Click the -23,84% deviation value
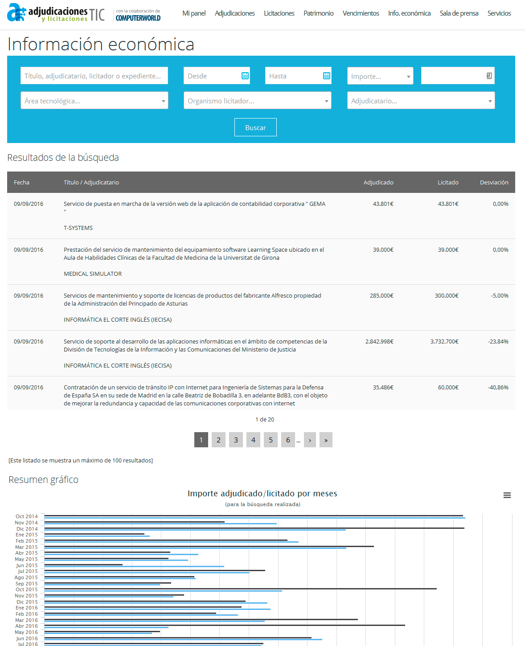 498,341
